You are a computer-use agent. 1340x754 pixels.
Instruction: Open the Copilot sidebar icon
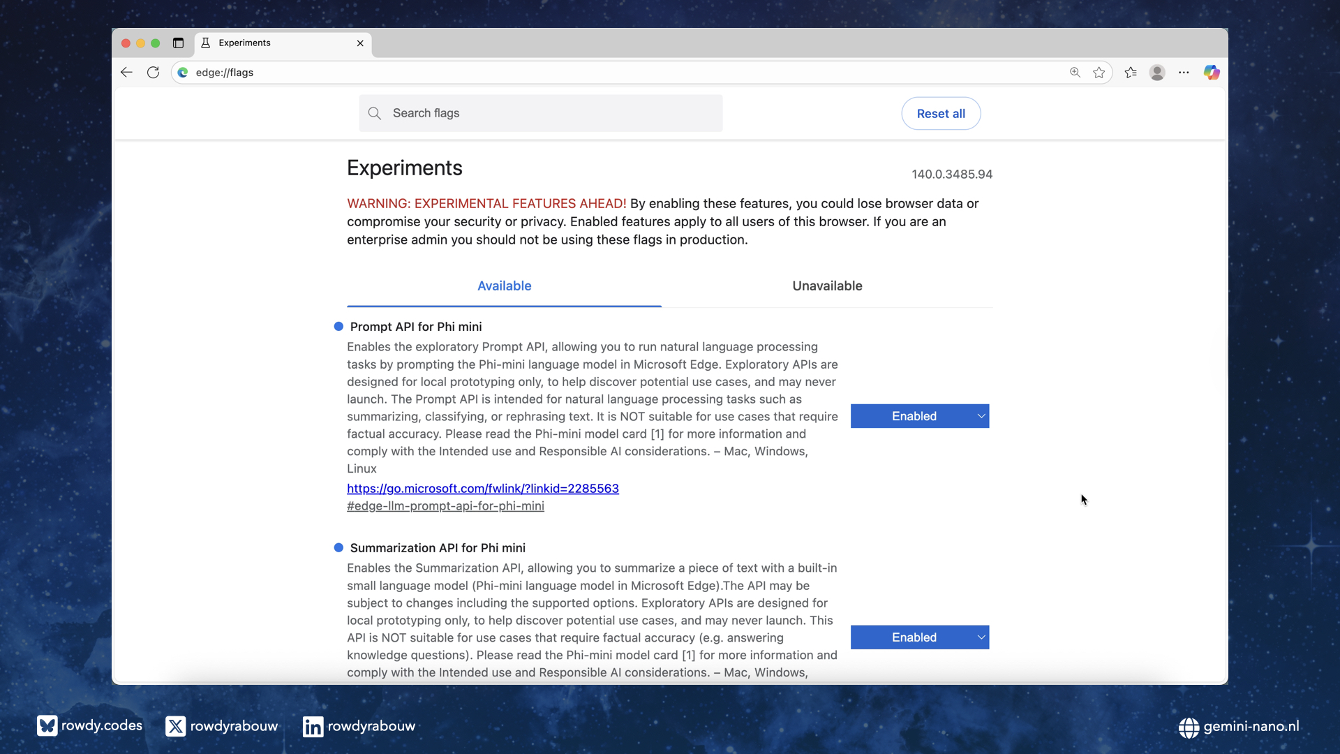point(1212,73)
